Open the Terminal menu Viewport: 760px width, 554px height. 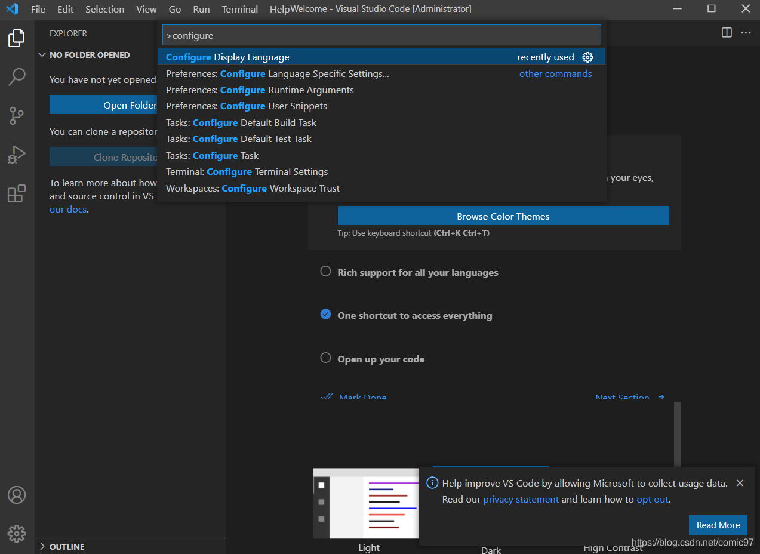pos(240,9)
